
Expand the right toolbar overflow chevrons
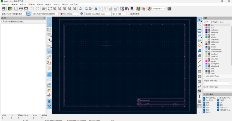(x=199, y=112)
